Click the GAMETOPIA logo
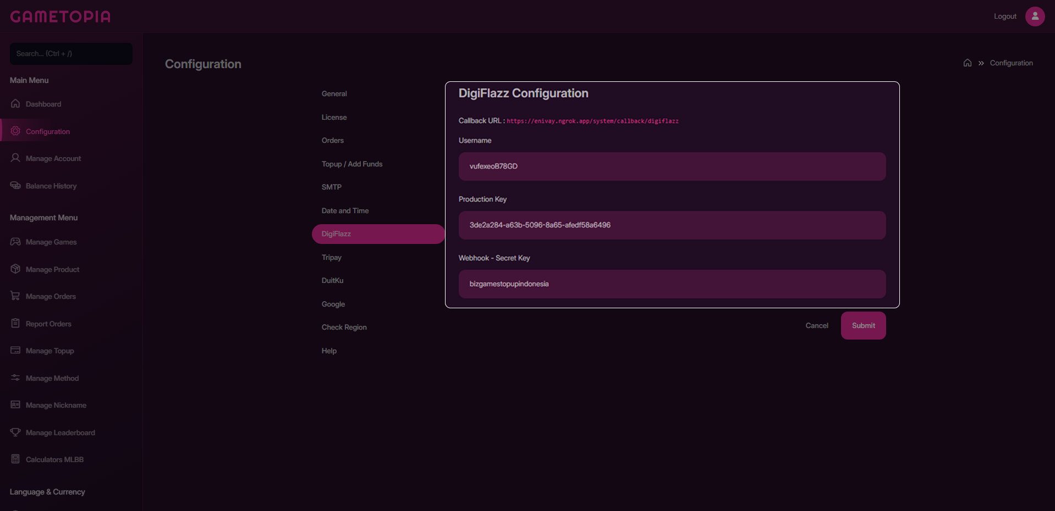This screenshot has width=1055, height=511. click(x=61, y=16)
